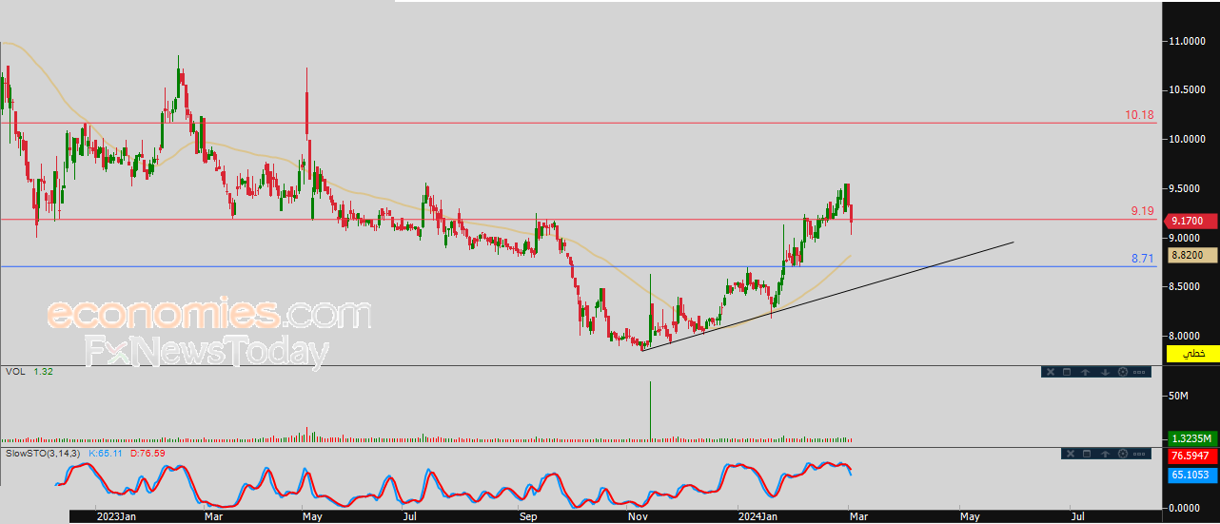The image size is (1220, 524).
Task: Click the 65.1053 blue stochastic tag
Action: click(x=1192, y=474)
